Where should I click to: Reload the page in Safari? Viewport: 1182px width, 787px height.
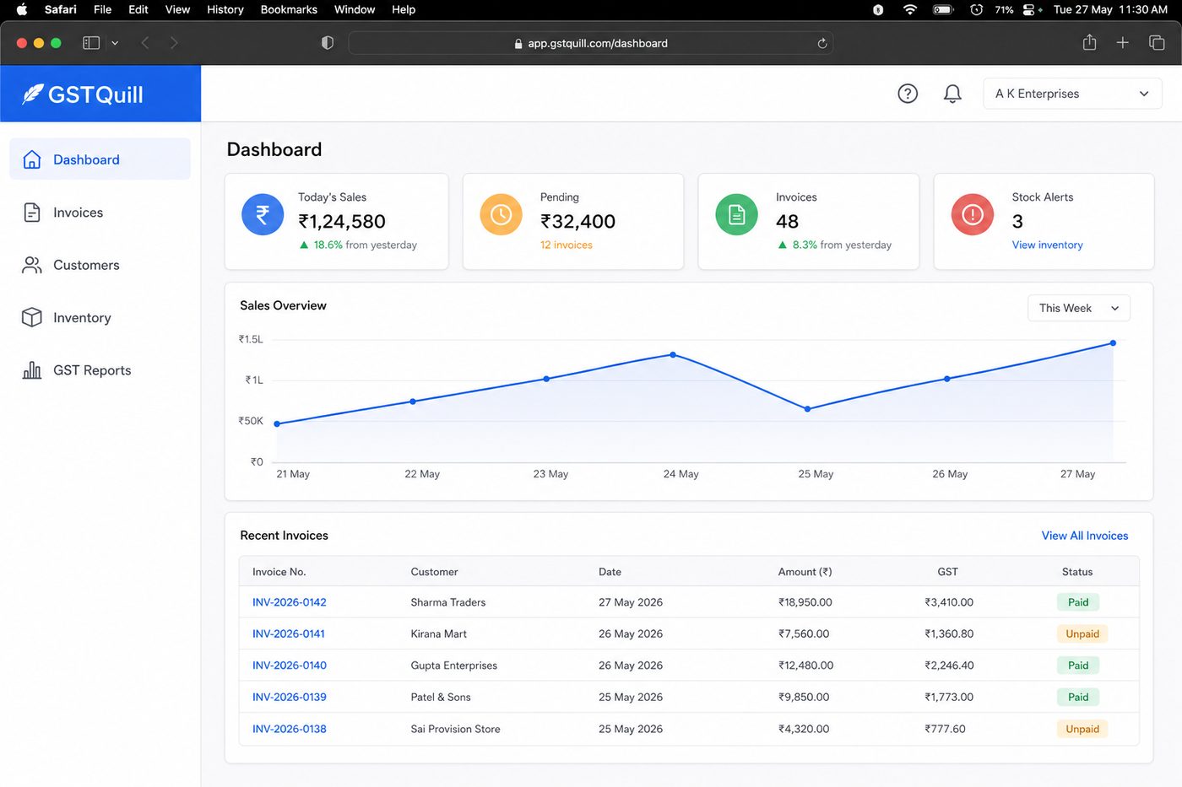[822, 43]
